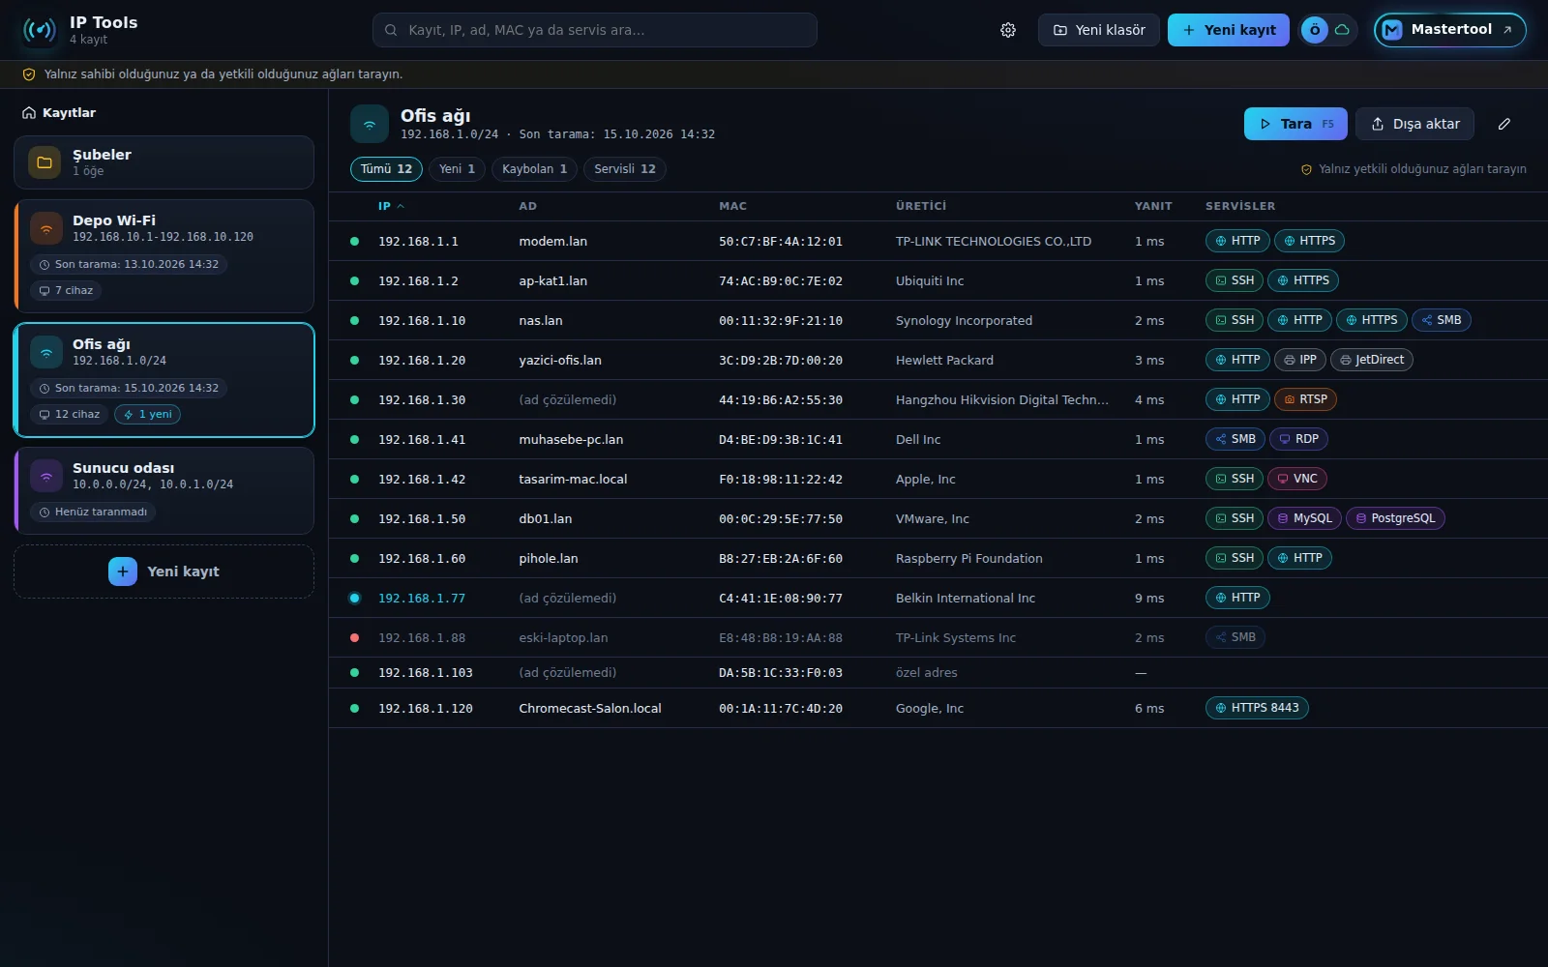This screenshot has height=967, width=1548.
Task: Select the Sunucu odası record
Action: tap(164, 490)
